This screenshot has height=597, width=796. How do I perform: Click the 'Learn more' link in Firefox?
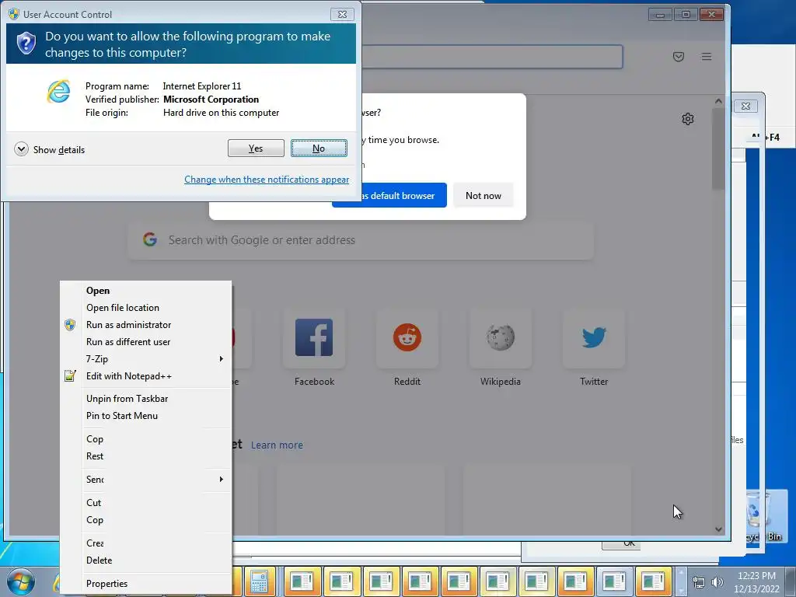tap(277, 445)
